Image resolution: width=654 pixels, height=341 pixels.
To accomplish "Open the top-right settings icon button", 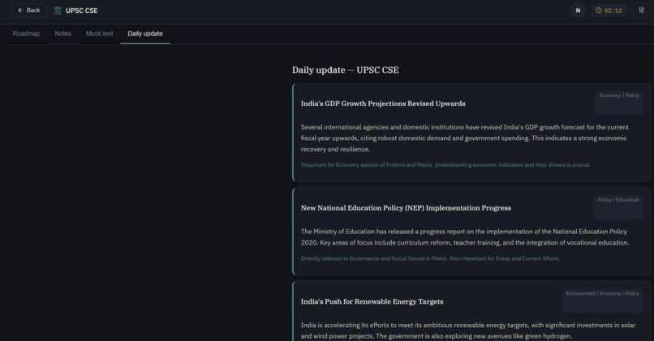I will click(642, 11).
